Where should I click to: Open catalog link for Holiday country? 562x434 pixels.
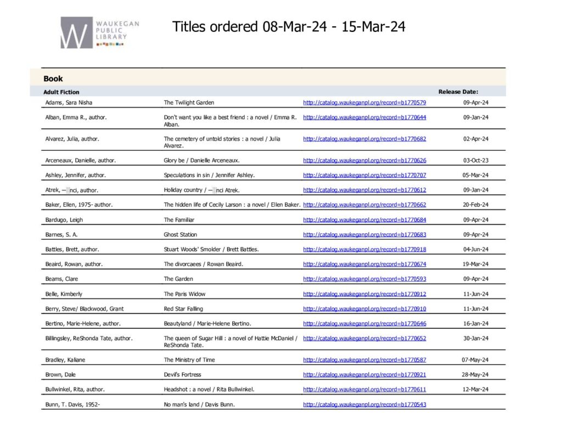[x=364, y=190]
